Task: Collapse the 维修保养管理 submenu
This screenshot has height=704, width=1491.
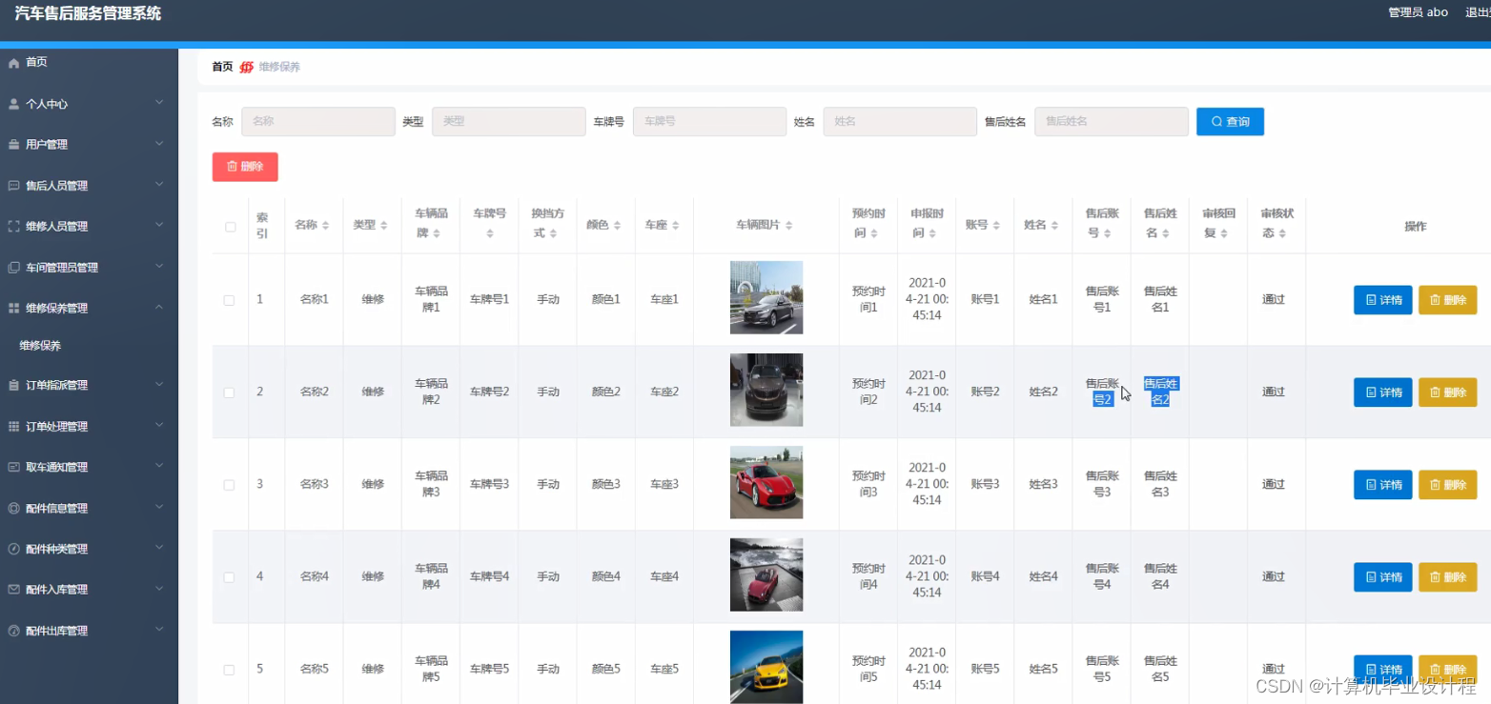Action: point(75,308)
